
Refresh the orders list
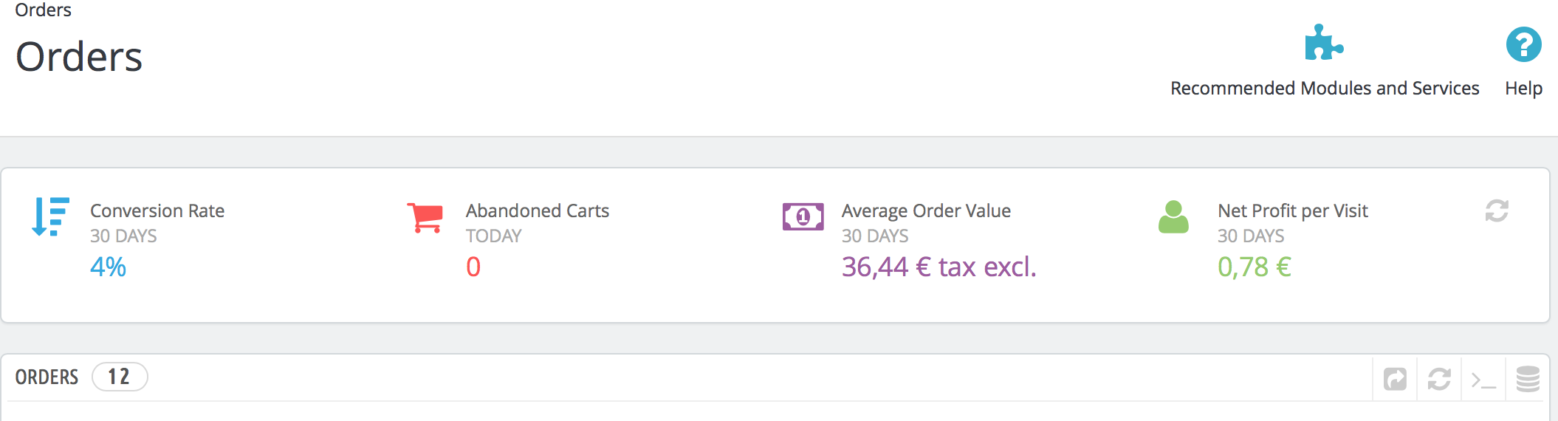point(1439,379)
